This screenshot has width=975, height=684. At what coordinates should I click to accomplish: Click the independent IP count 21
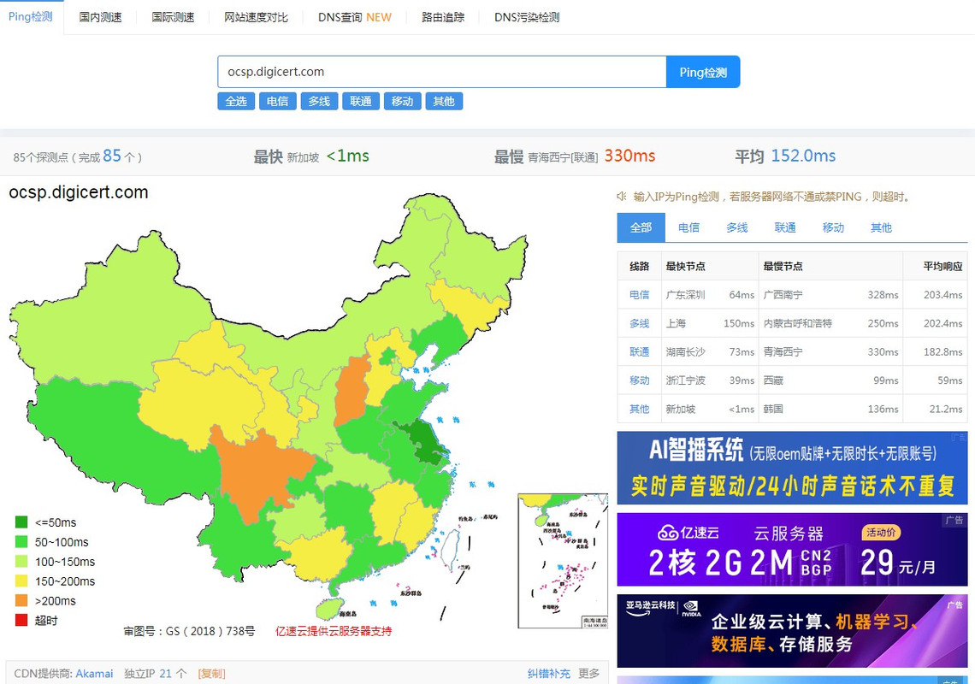165,674
